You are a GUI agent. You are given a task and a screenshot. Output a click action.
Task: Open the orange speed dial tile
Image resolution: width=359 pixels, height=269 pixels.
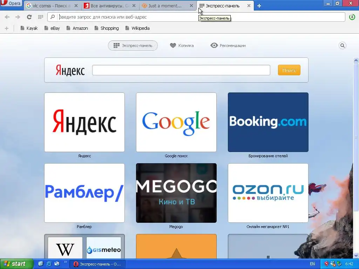click(x=176, y=246)
